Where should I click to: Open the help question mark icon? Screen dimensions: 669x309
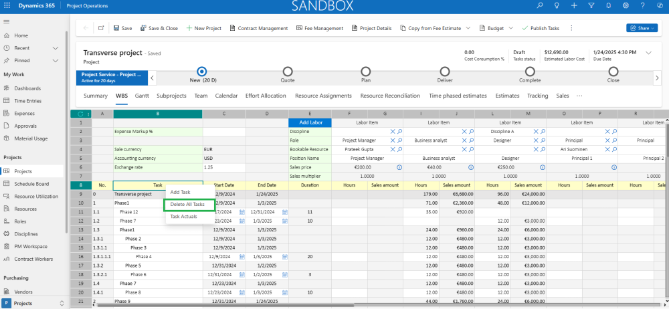(642, 5)
